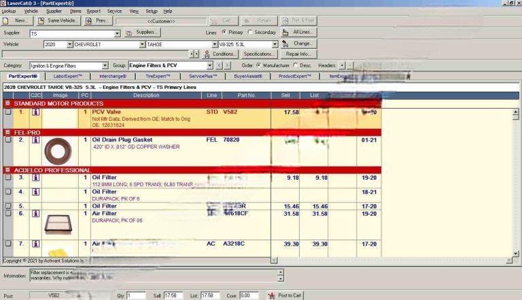
Task: Select Desc. order radio button
Action: (295, 66)
